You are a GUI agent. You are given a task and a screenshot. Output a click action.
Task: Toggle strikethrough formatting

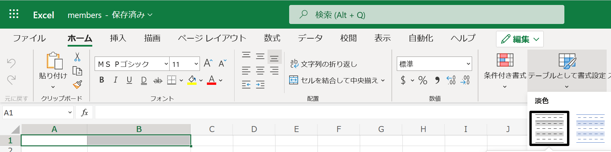click(x=158, y=80)
